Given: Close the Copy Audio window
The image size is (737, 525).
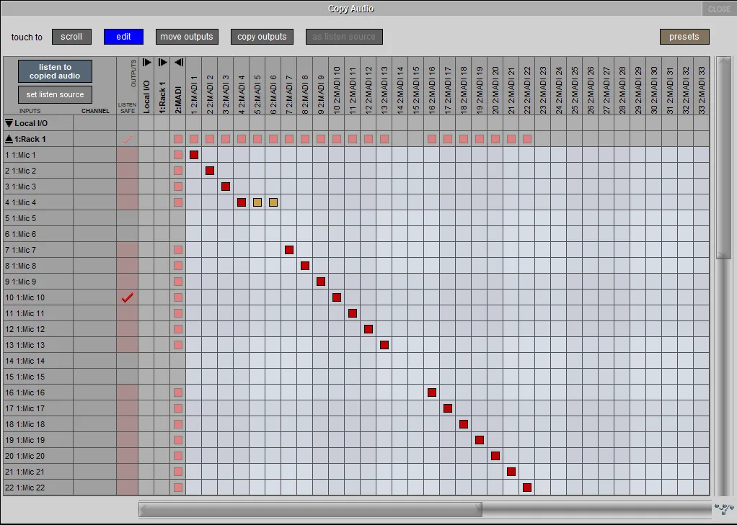Looking at the screenshot, I should (719, 9).
